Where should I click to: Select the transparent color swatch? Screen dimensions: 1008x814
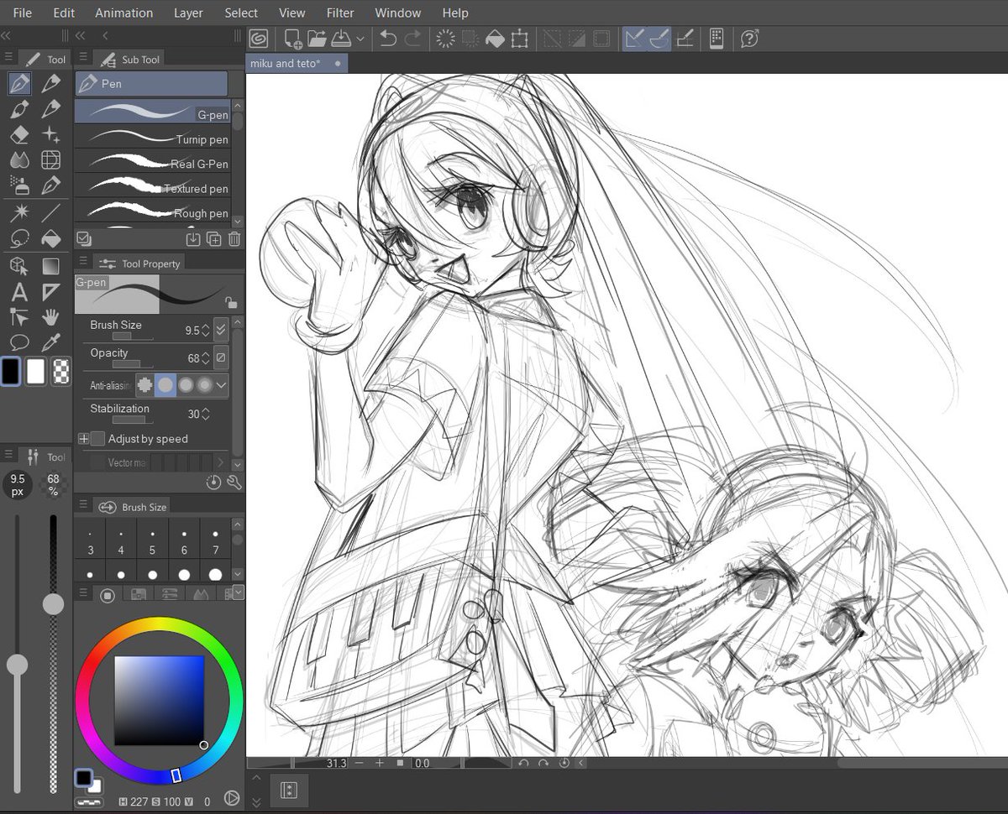(63, 371)
